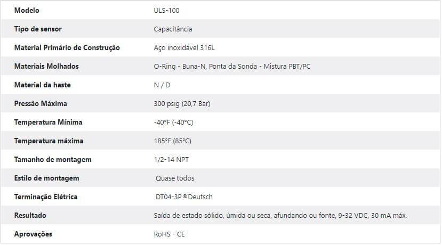Image resolution: width=442 pixels, height=245 pixels.
Task: Select the N / D value
Action: click(162, 85)
